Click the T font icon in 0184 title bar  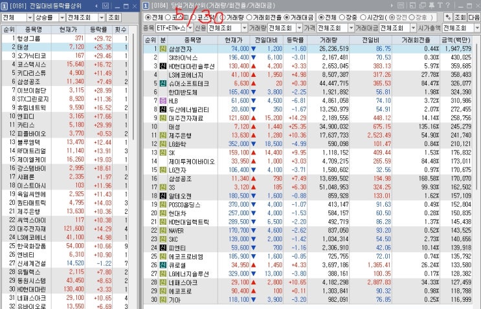pos(440,6)
